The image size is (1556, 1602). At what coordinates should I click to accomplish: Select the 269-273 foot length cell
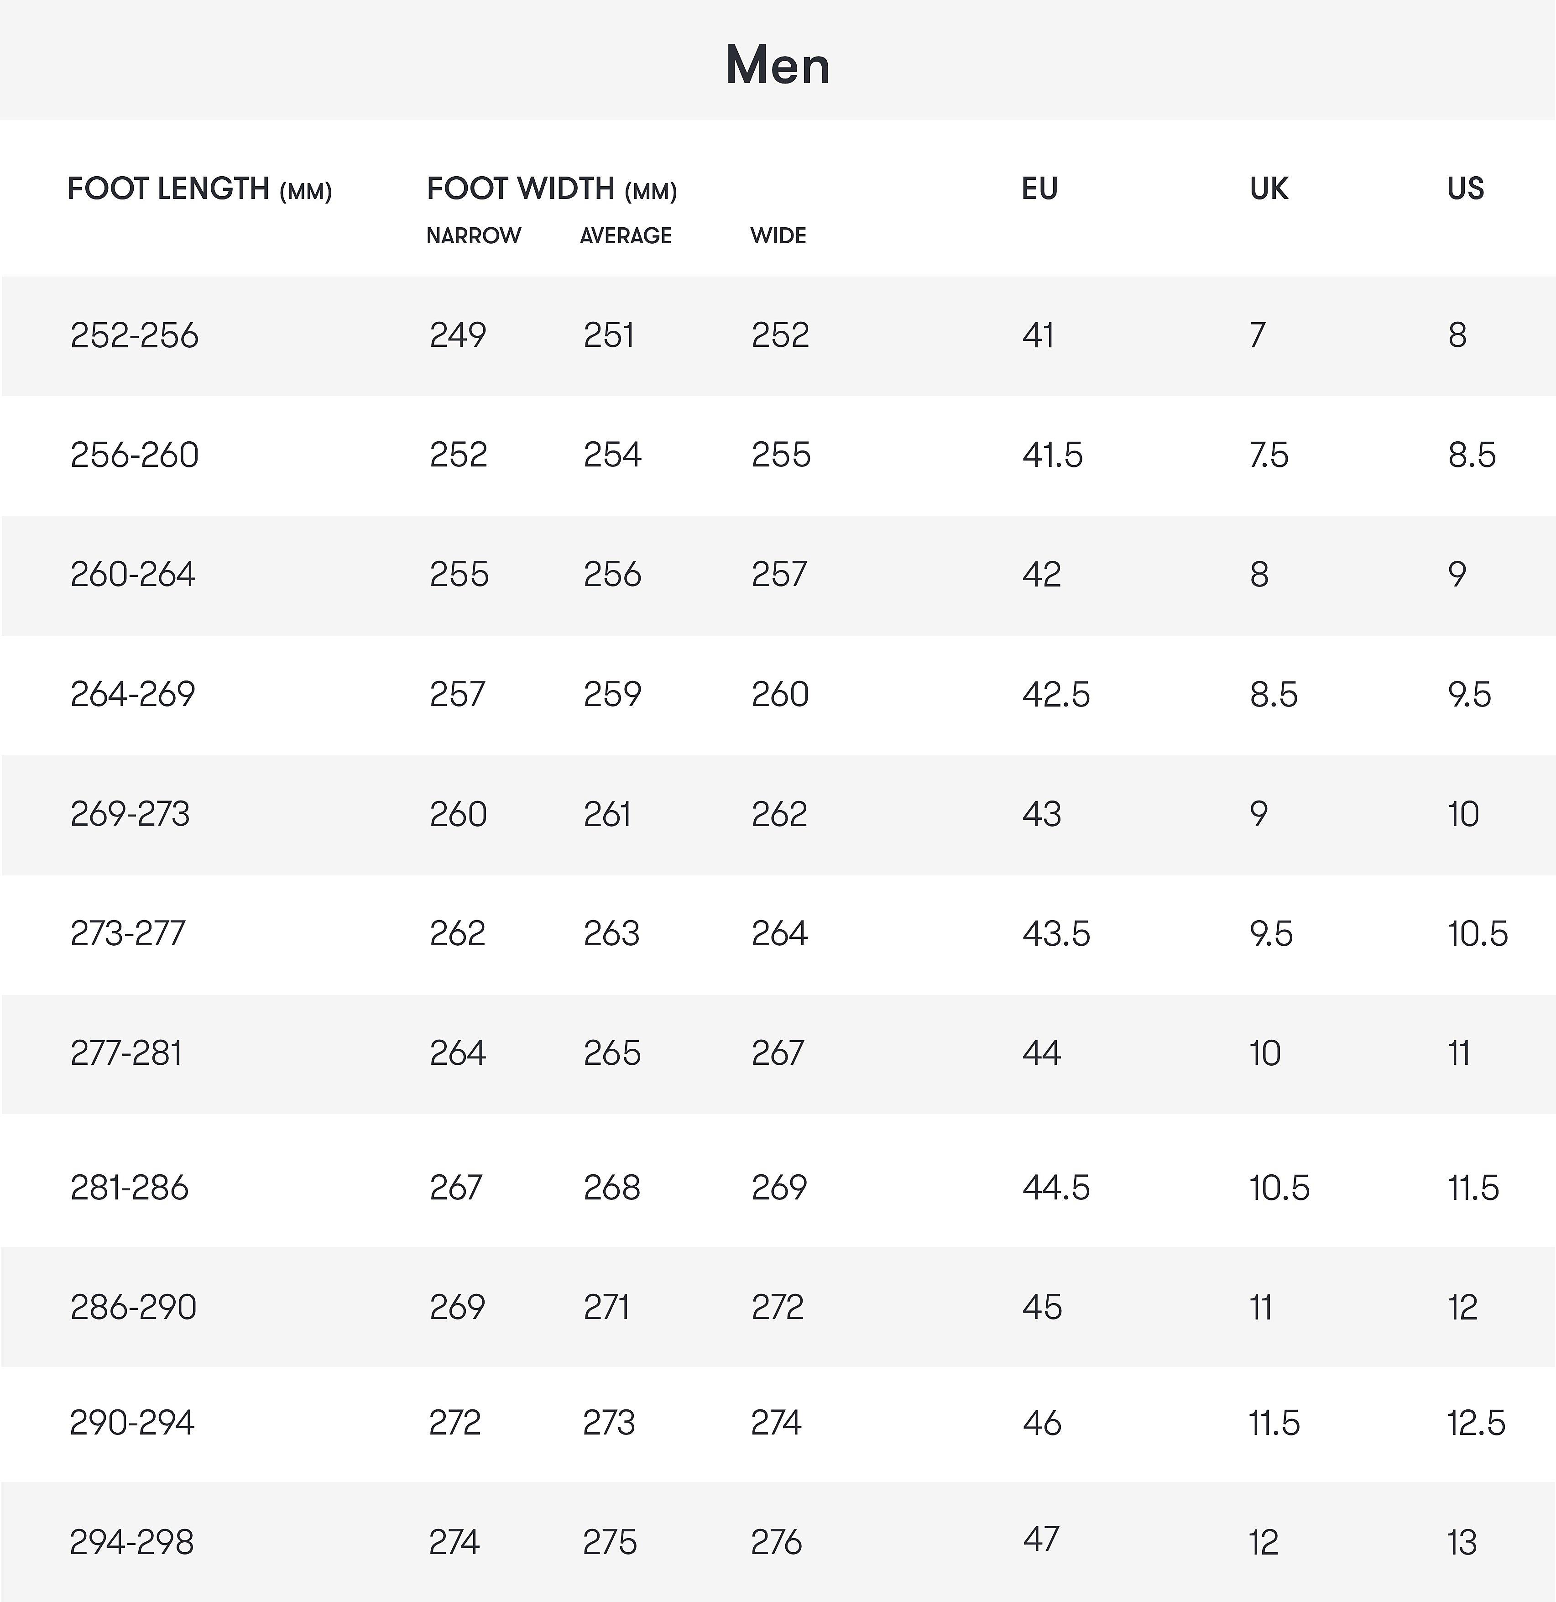coord(130,814)
